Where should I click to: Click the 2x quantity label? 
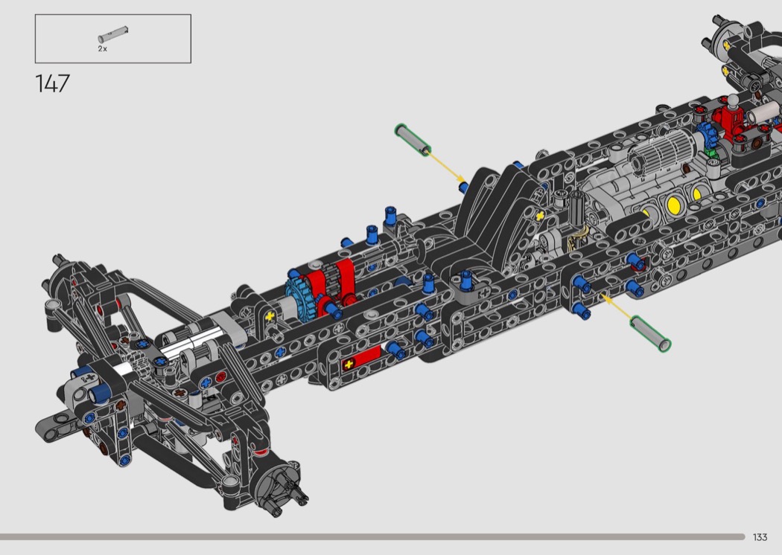pos(103,48)
